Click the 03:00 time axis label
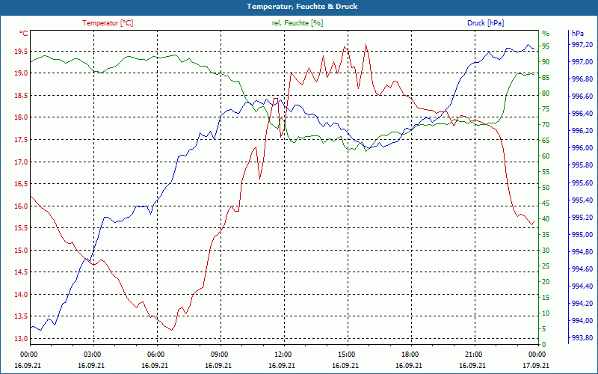Viewport: 598px width, 374px height. 91,354
